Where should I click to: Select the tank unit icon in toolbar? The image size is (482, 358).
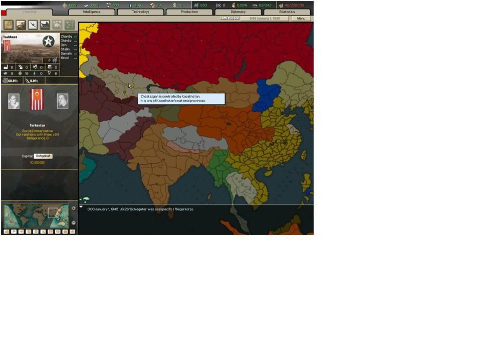(21, 25)
